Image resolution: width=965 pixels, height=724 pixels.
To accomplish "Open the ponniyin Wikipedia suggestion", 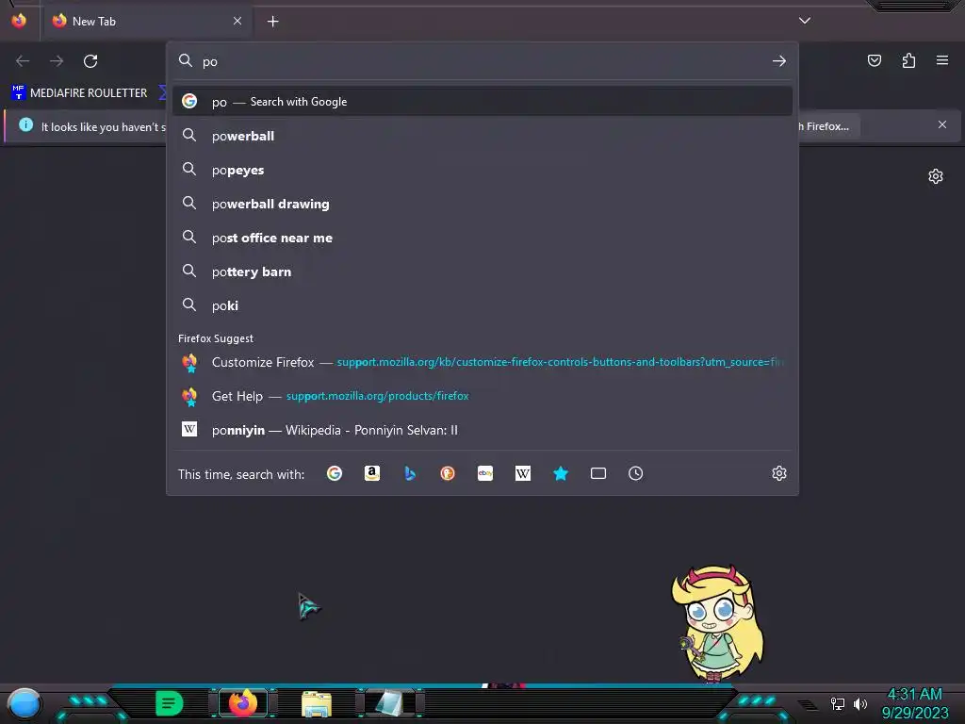I will (482, 430).
